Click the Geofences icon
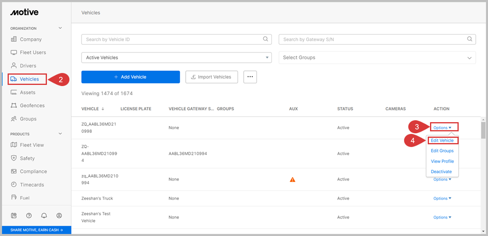The width and height of the screenshot is (488, 236). coord(14,105)
